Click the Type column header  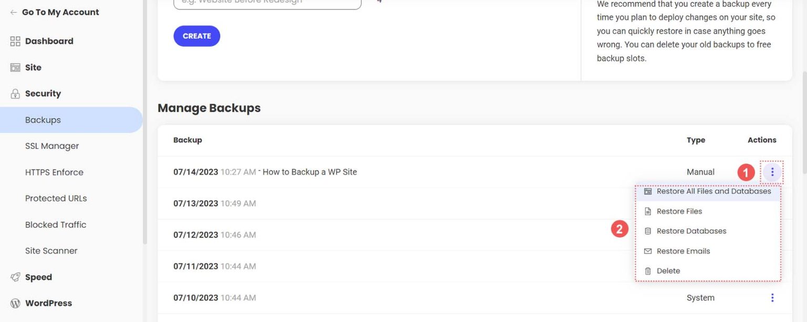pyautogui.click(x=696, y=140)
